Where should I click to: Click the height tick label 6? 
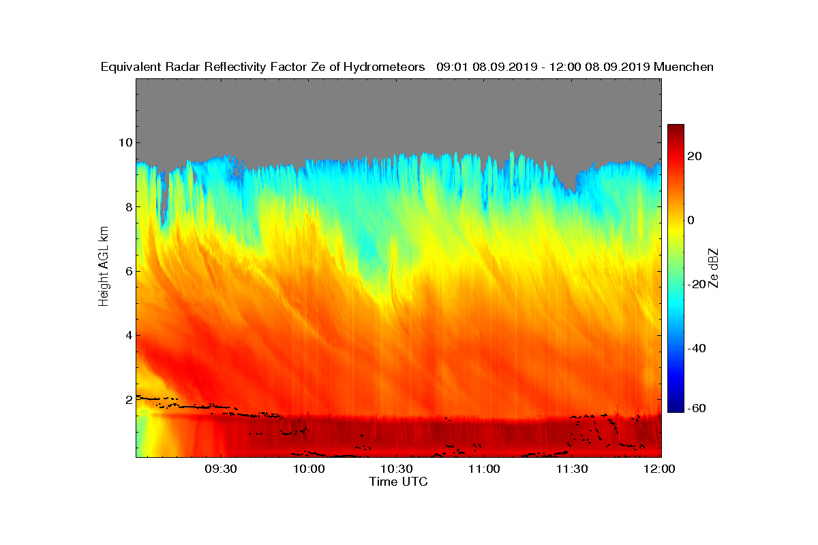tap(128, 271)
